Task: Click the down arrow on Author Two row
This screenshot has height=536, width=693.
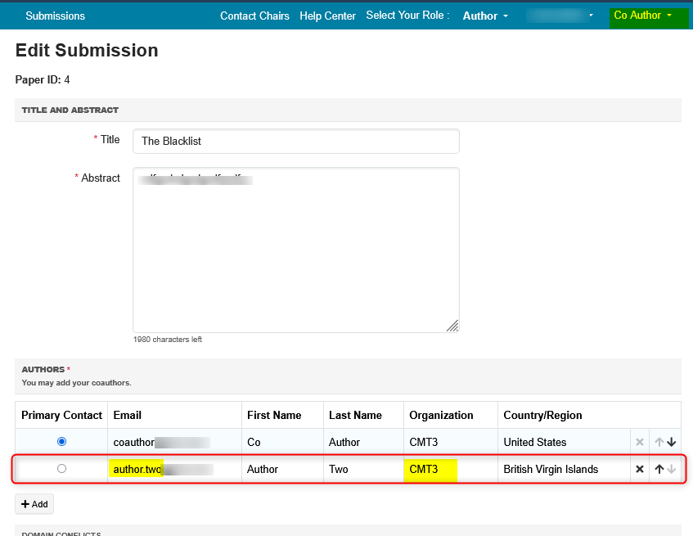Action: coord(672,470)
